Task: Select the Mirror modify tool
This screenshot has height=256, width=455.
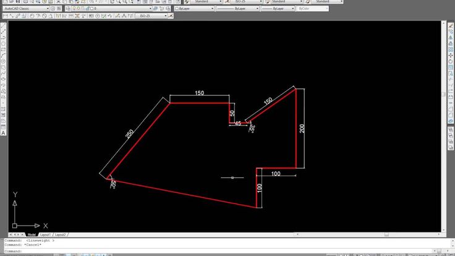Action: [451, 38]
